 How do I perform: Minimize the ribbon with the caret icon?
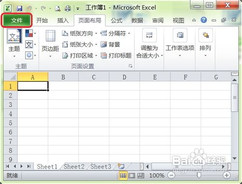click(x=194, y=20)
